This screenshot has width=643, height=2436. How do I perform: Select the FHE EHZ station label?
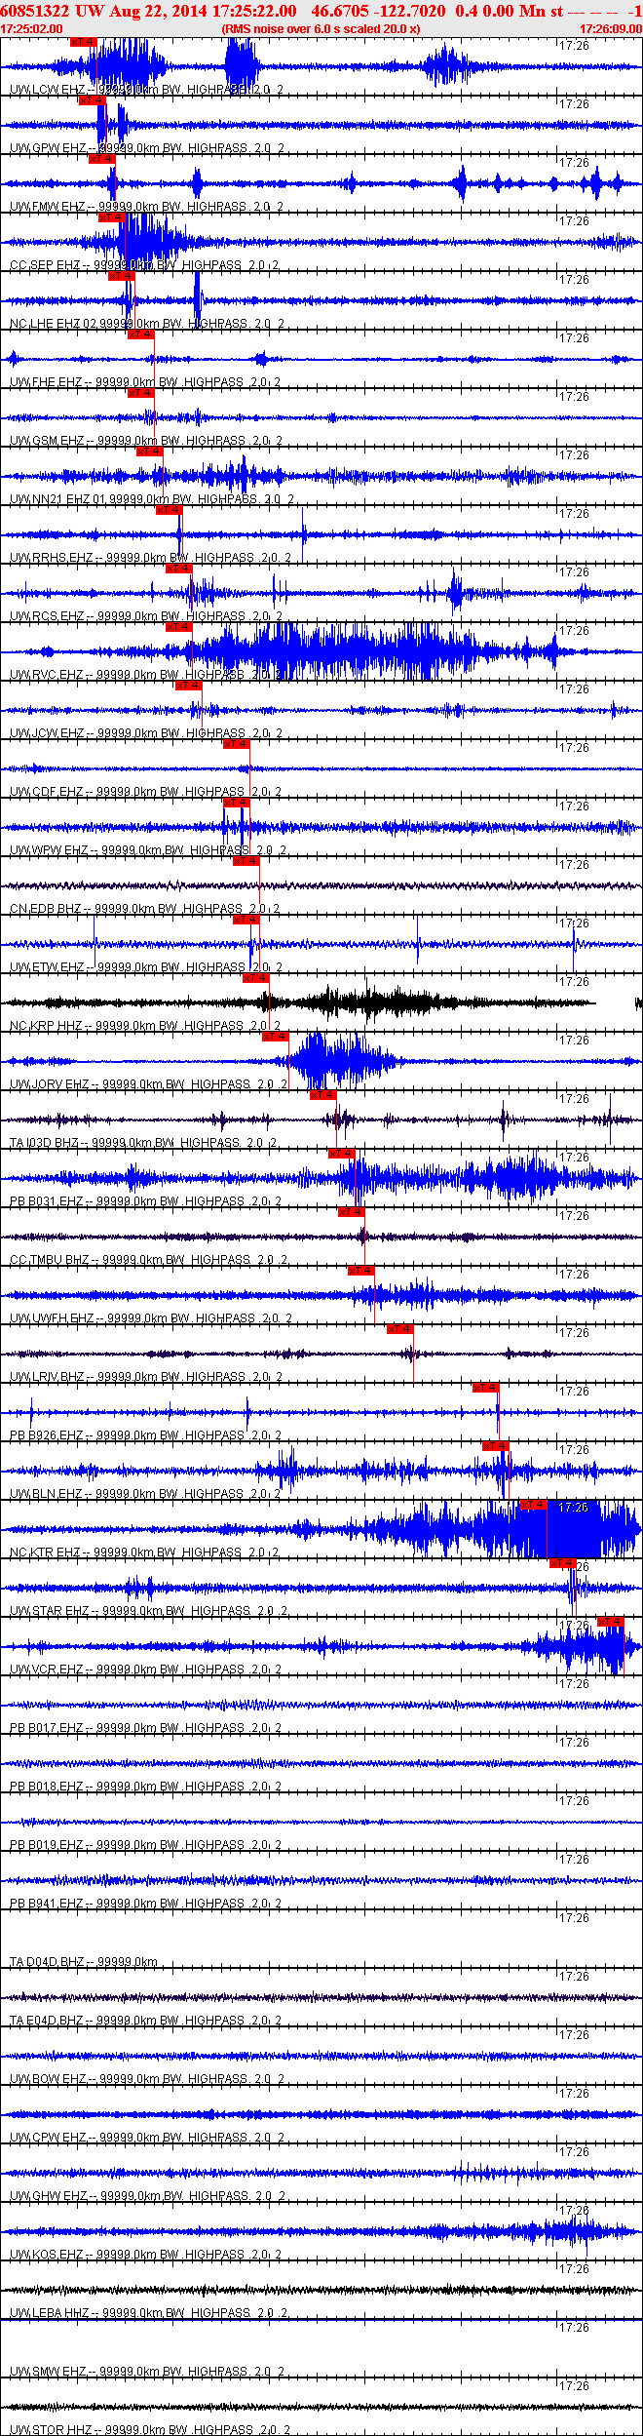(x=145, y=382)
